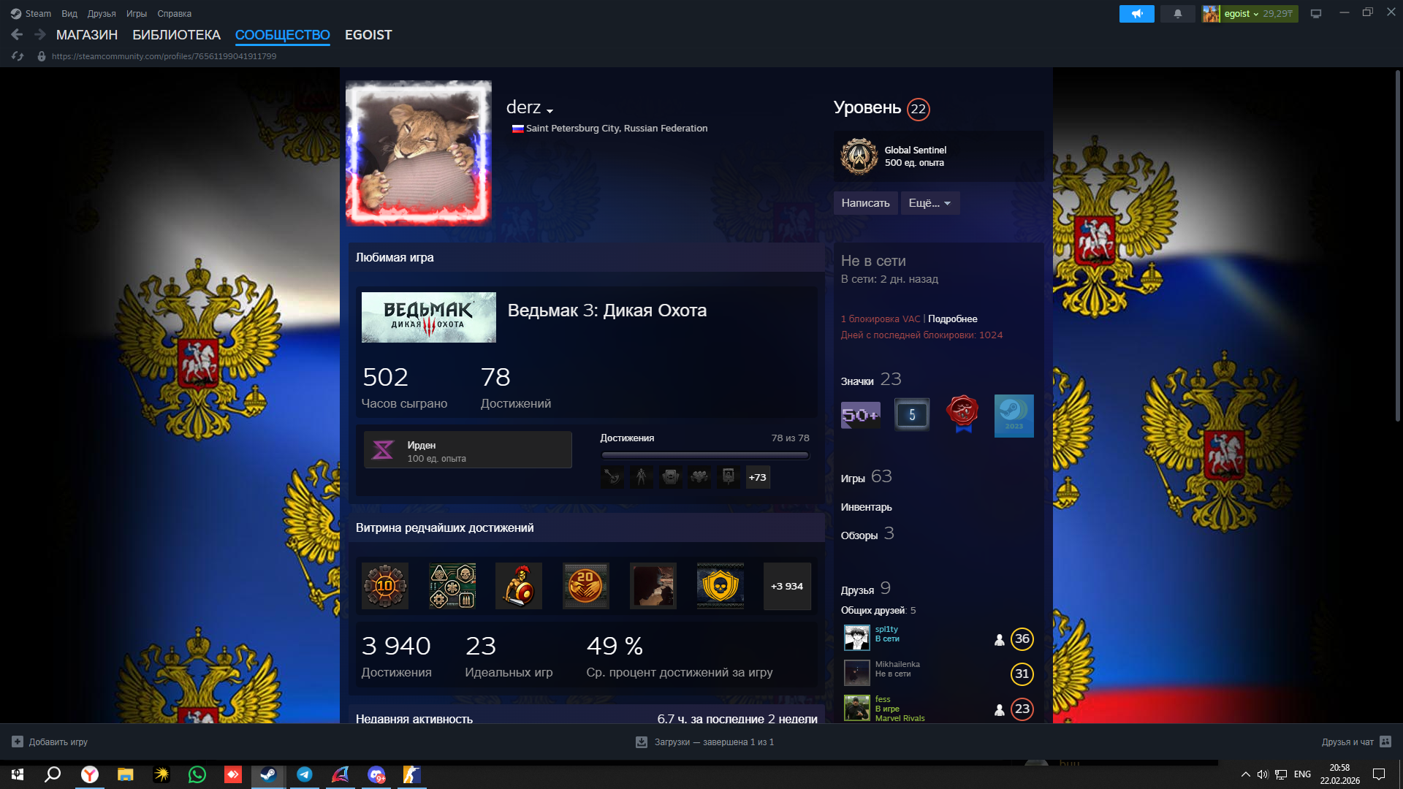This screenshot has width=1403, height=789.
Task: Click the announcements megaphone icon
Action: [x=1136, y=14]
